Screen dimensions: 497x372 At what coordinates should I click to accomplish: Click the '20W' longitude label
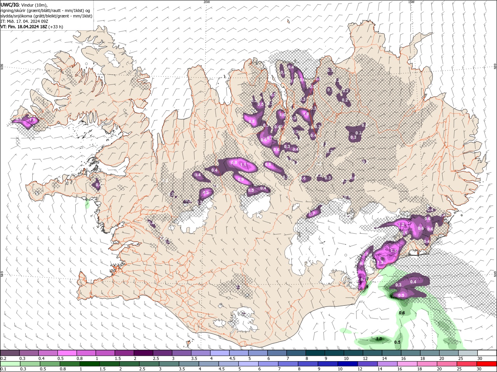tap(207, 2)
